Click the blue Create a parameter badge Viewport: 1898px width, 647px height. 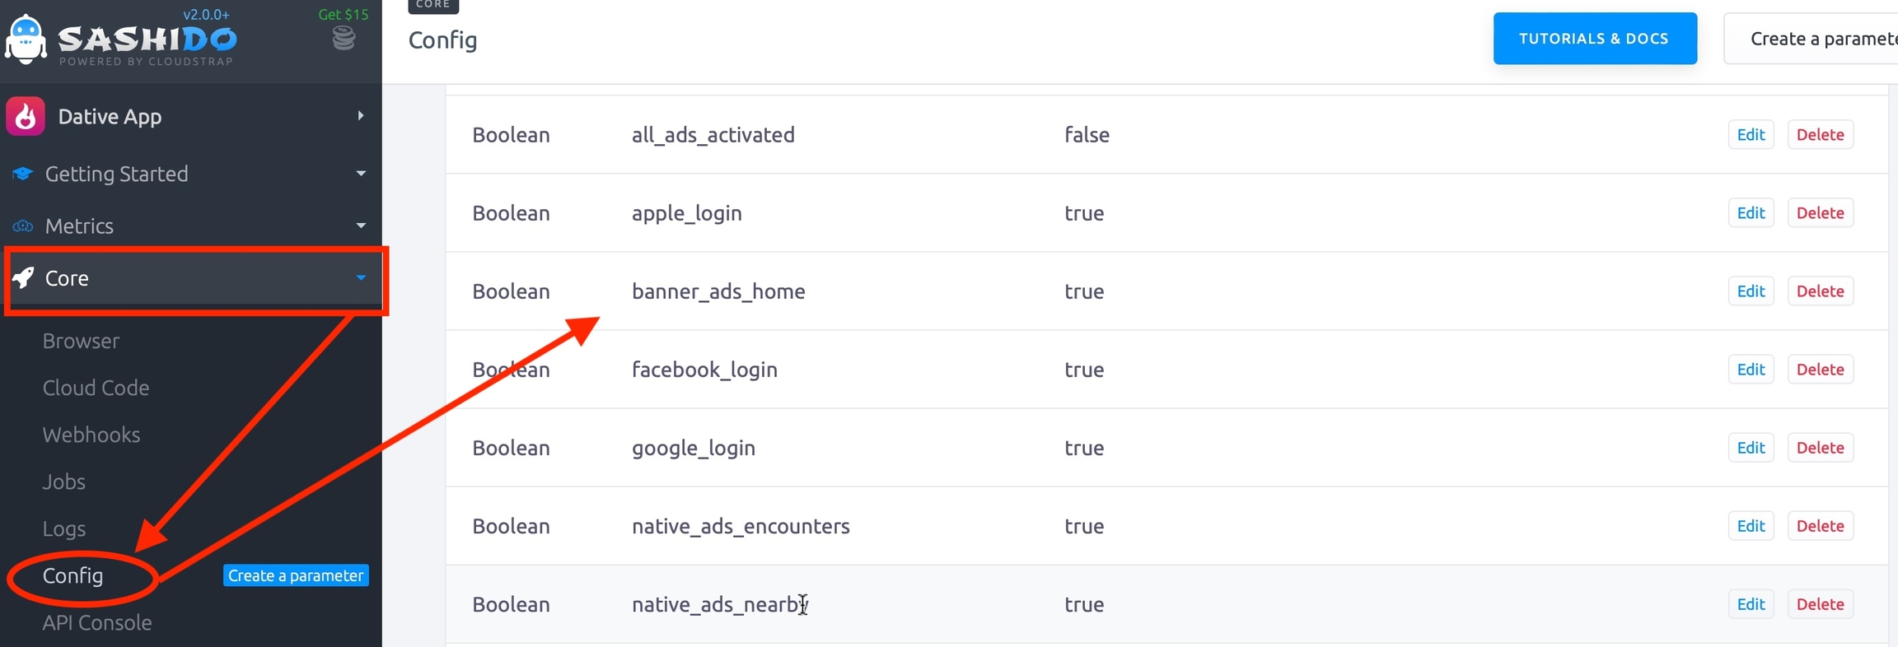point(296,575)
